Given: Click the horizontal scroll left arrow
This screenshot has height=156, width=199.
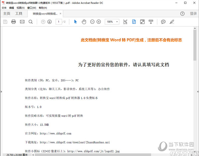Looking at the screenshot, I should click(x=33, y=155).
